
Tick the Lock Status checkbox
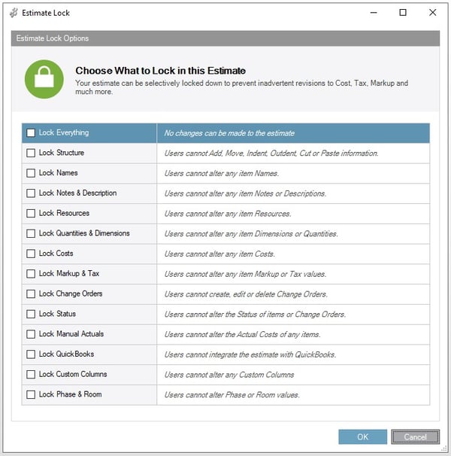(x=31, y=314)
